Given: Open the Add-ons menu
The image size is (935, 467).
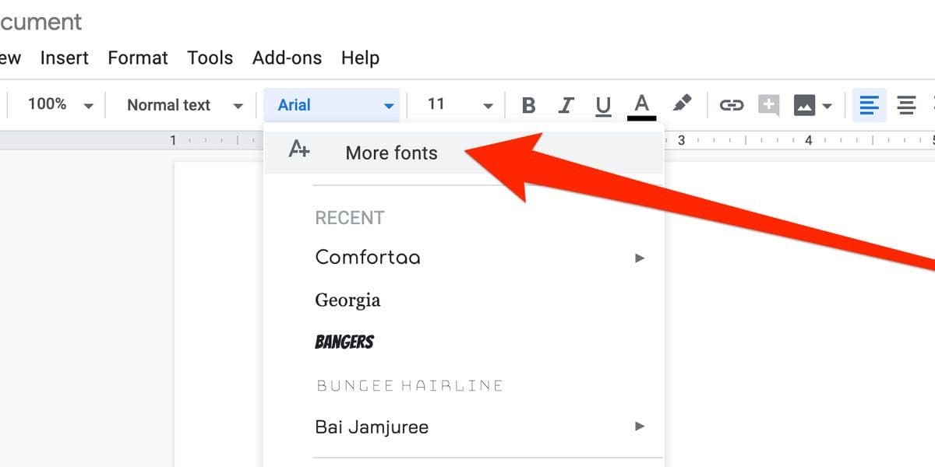Looking at the screenshot, I should coord(286,58).
